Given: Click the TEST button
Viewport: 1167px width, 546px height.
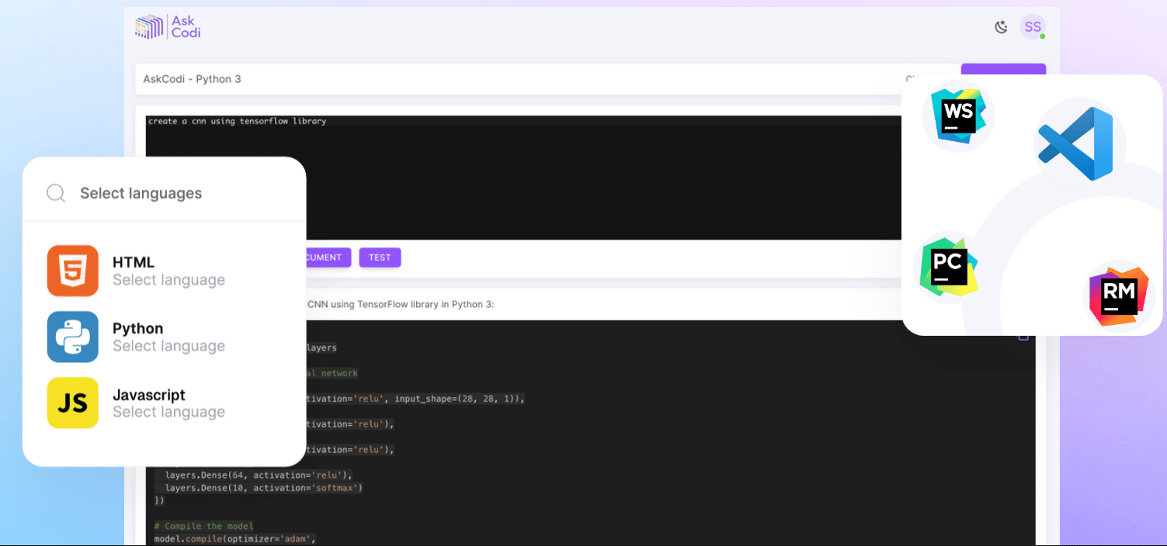Looking at the screenshot, I should (380, 257).
